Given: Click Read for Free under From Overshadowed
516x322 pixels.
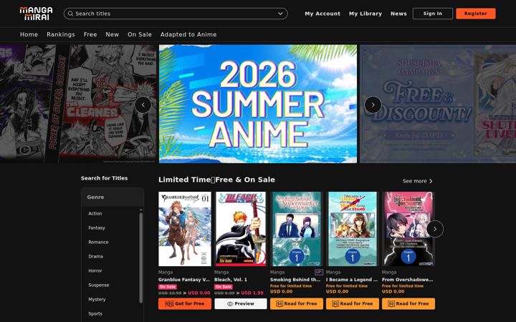Looking at the screenshot, I should [x=408, y=303].
